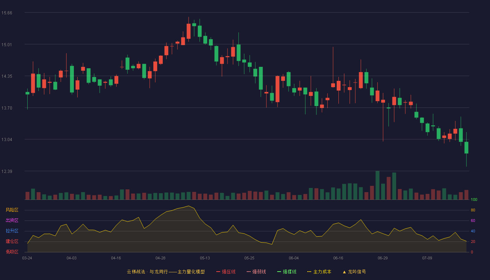The width and height of the screenshot is (490, 280).
Task: Click the tallest volume bar
Action: coord(377,185)
